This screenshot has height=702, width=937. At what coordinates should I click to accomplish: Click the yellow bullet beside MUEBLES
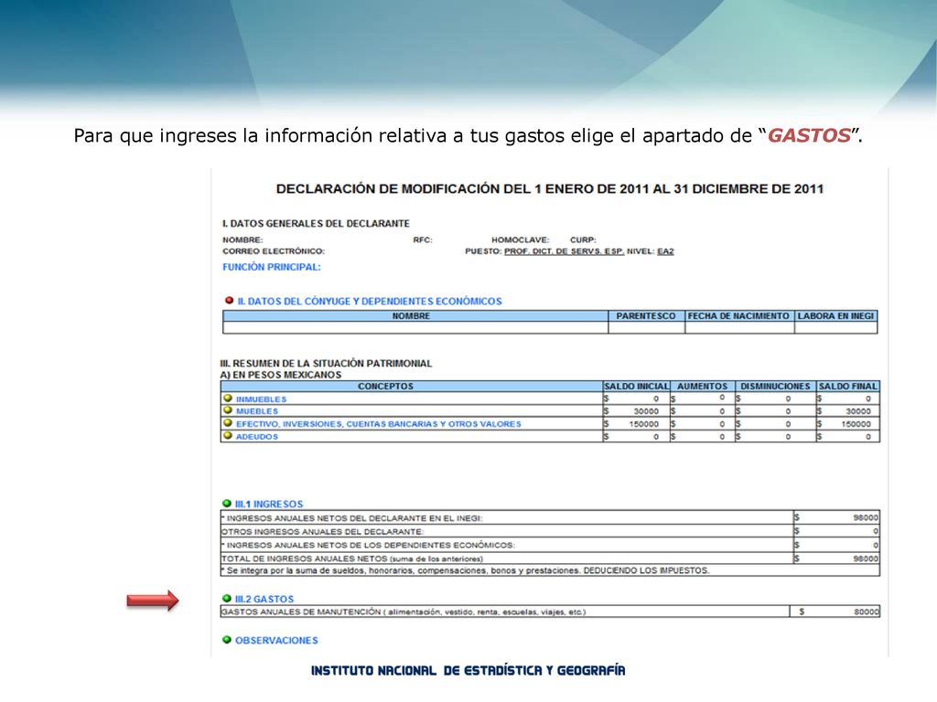tap(227, 410)
